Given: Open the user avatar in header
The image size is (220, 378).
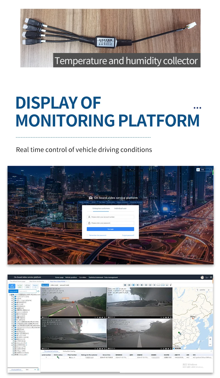Looking at the screenshot, I should pyautogui.click(x=202, y=277).
